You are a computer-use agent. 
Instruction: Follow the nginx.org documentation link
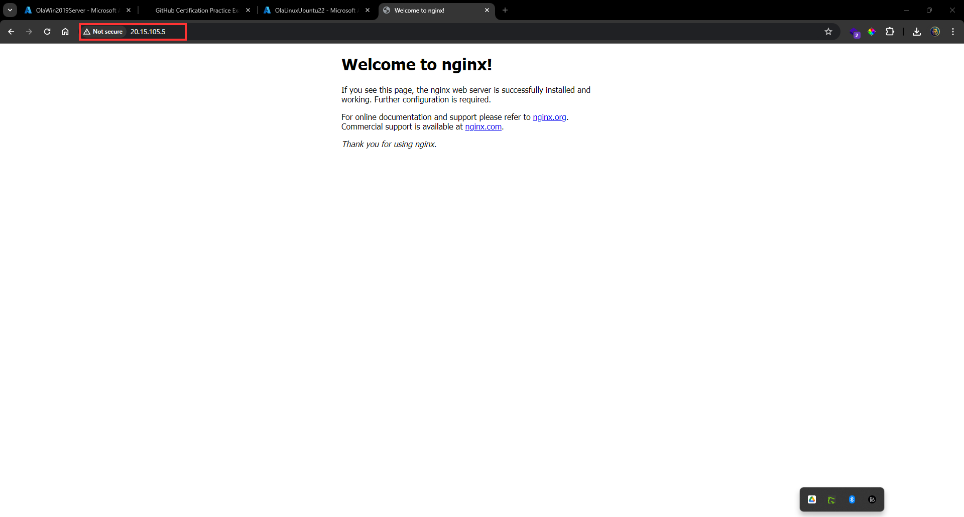pos(549,116)
